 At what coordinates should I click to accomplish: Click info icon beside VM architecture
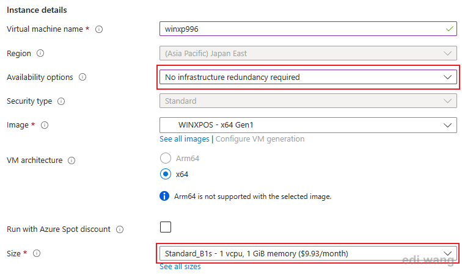(71, 160)
